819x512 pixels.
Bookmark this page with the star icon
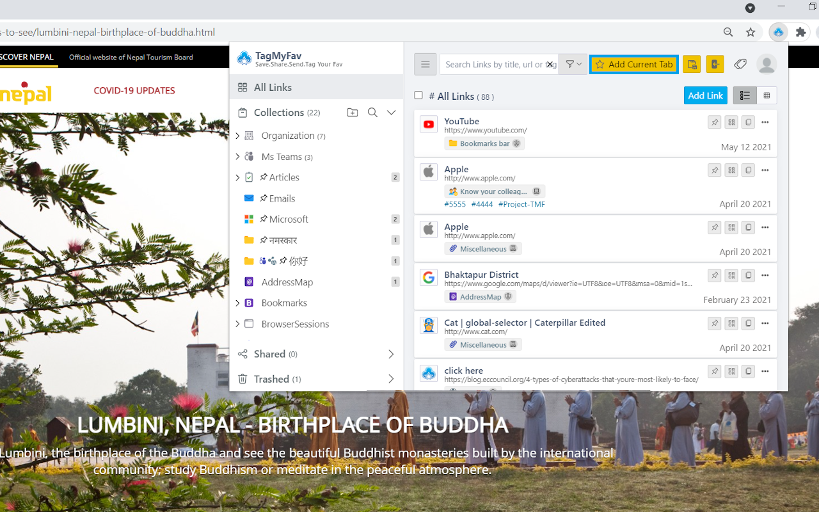pos(751,32)
